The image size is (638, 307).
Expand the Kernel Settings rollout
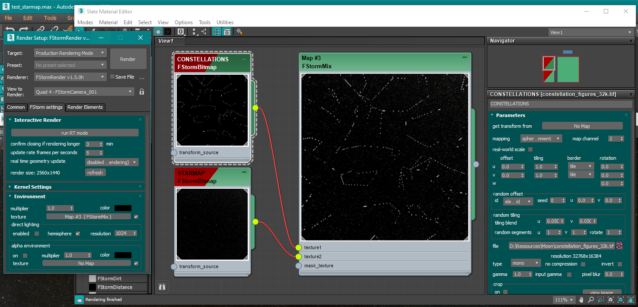(33, 187)
